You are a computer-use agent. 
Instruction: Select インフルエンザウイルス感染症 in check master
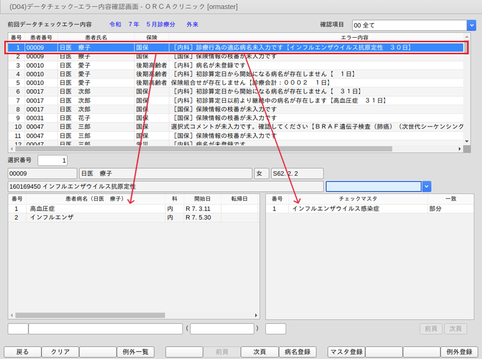pos(336,209)
